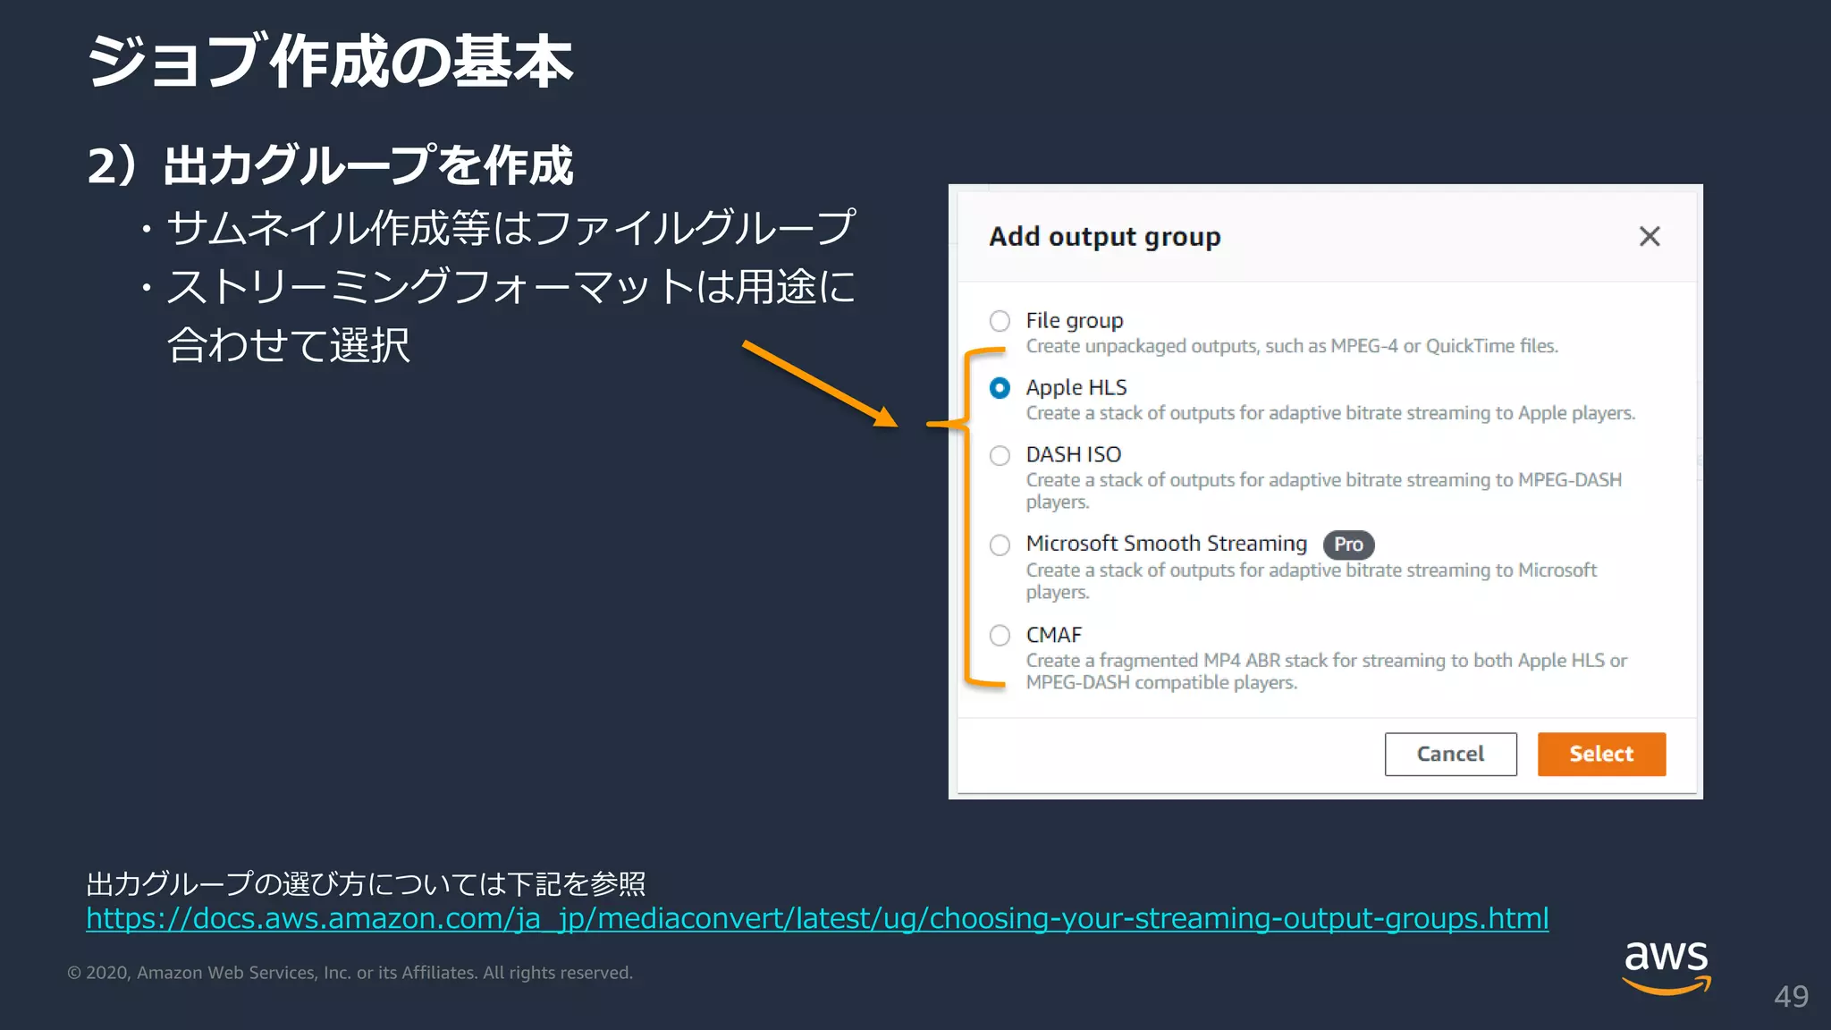Click the Cancel button
The image size is (1831, 1030).
pos(1450,754)
